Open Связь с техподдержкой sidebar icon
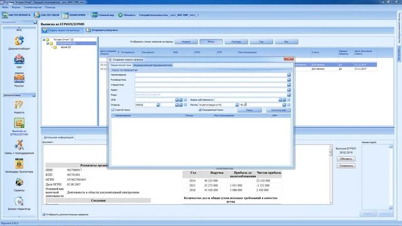The image size is (402, 226). 19,147
